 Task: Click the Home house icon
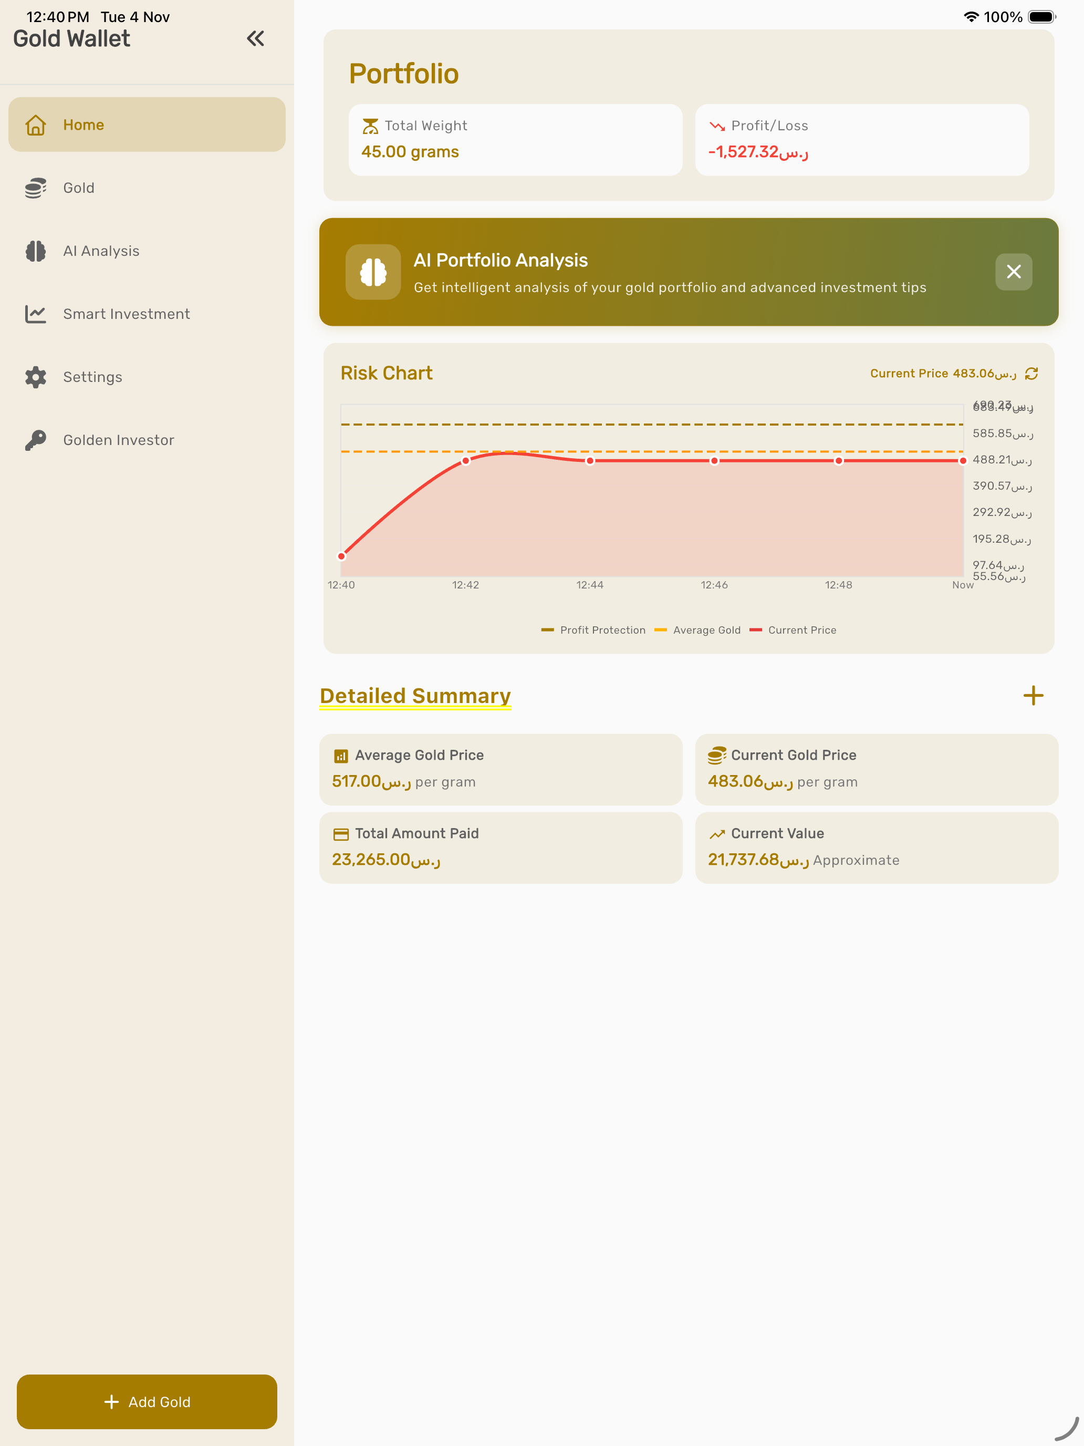(x=36, y=125)
